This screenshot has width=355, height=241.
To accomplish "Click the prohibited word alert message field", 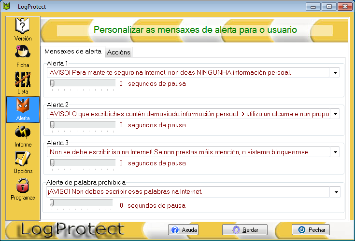I will [x=188, y=192].
